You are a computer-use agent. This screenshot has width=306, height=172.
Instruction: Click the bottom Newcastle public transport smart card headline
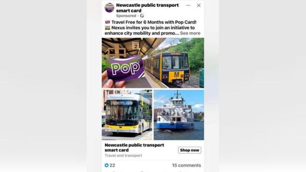coord(134,148)
